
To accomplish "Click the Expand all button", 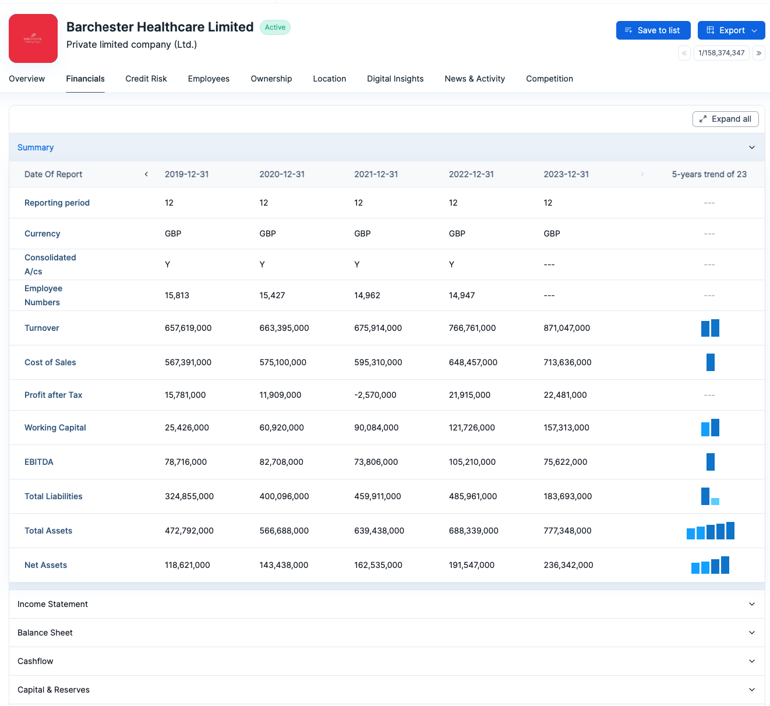I will point(725,119).
